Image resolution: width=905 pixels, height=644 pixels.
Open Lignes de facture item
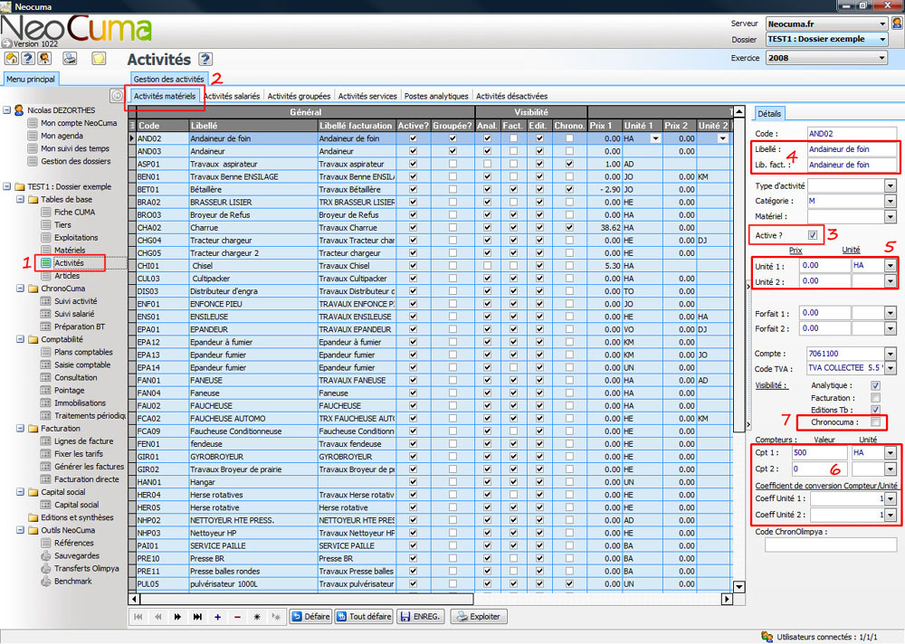pos(83,440)
